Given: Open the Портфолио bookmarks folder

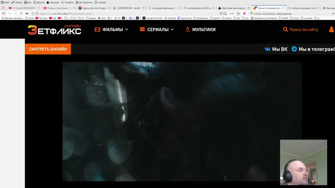Looking at the screenshot, I should click(201, 18).
